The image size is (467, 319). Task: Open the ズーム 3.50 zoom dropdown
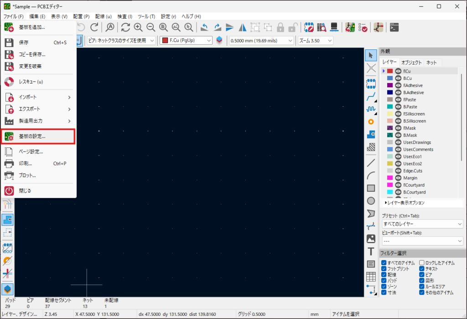tap(315, 41)
